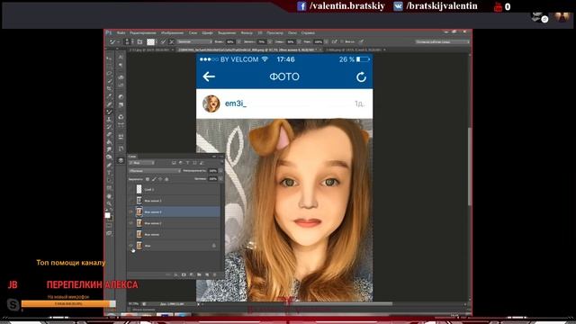Image resolution: width=576 pixels, height=324 pixels.
Task: Toggle visibility of layer just above Фон
Action: [131, 235]
